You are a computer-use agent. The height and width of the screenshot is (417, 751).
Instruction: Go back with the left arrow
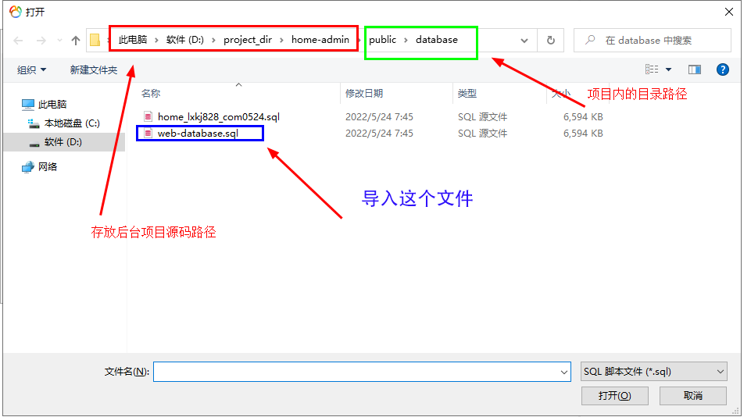click(x=18, y=41)
